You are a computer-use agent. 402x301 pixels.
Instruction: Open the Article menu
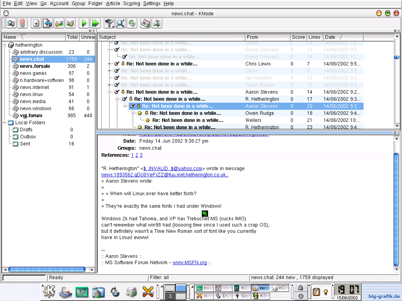[x=113, y=4]
